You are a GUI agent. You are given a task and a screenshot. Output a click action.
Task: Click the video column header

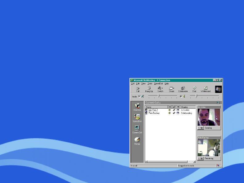174,107
